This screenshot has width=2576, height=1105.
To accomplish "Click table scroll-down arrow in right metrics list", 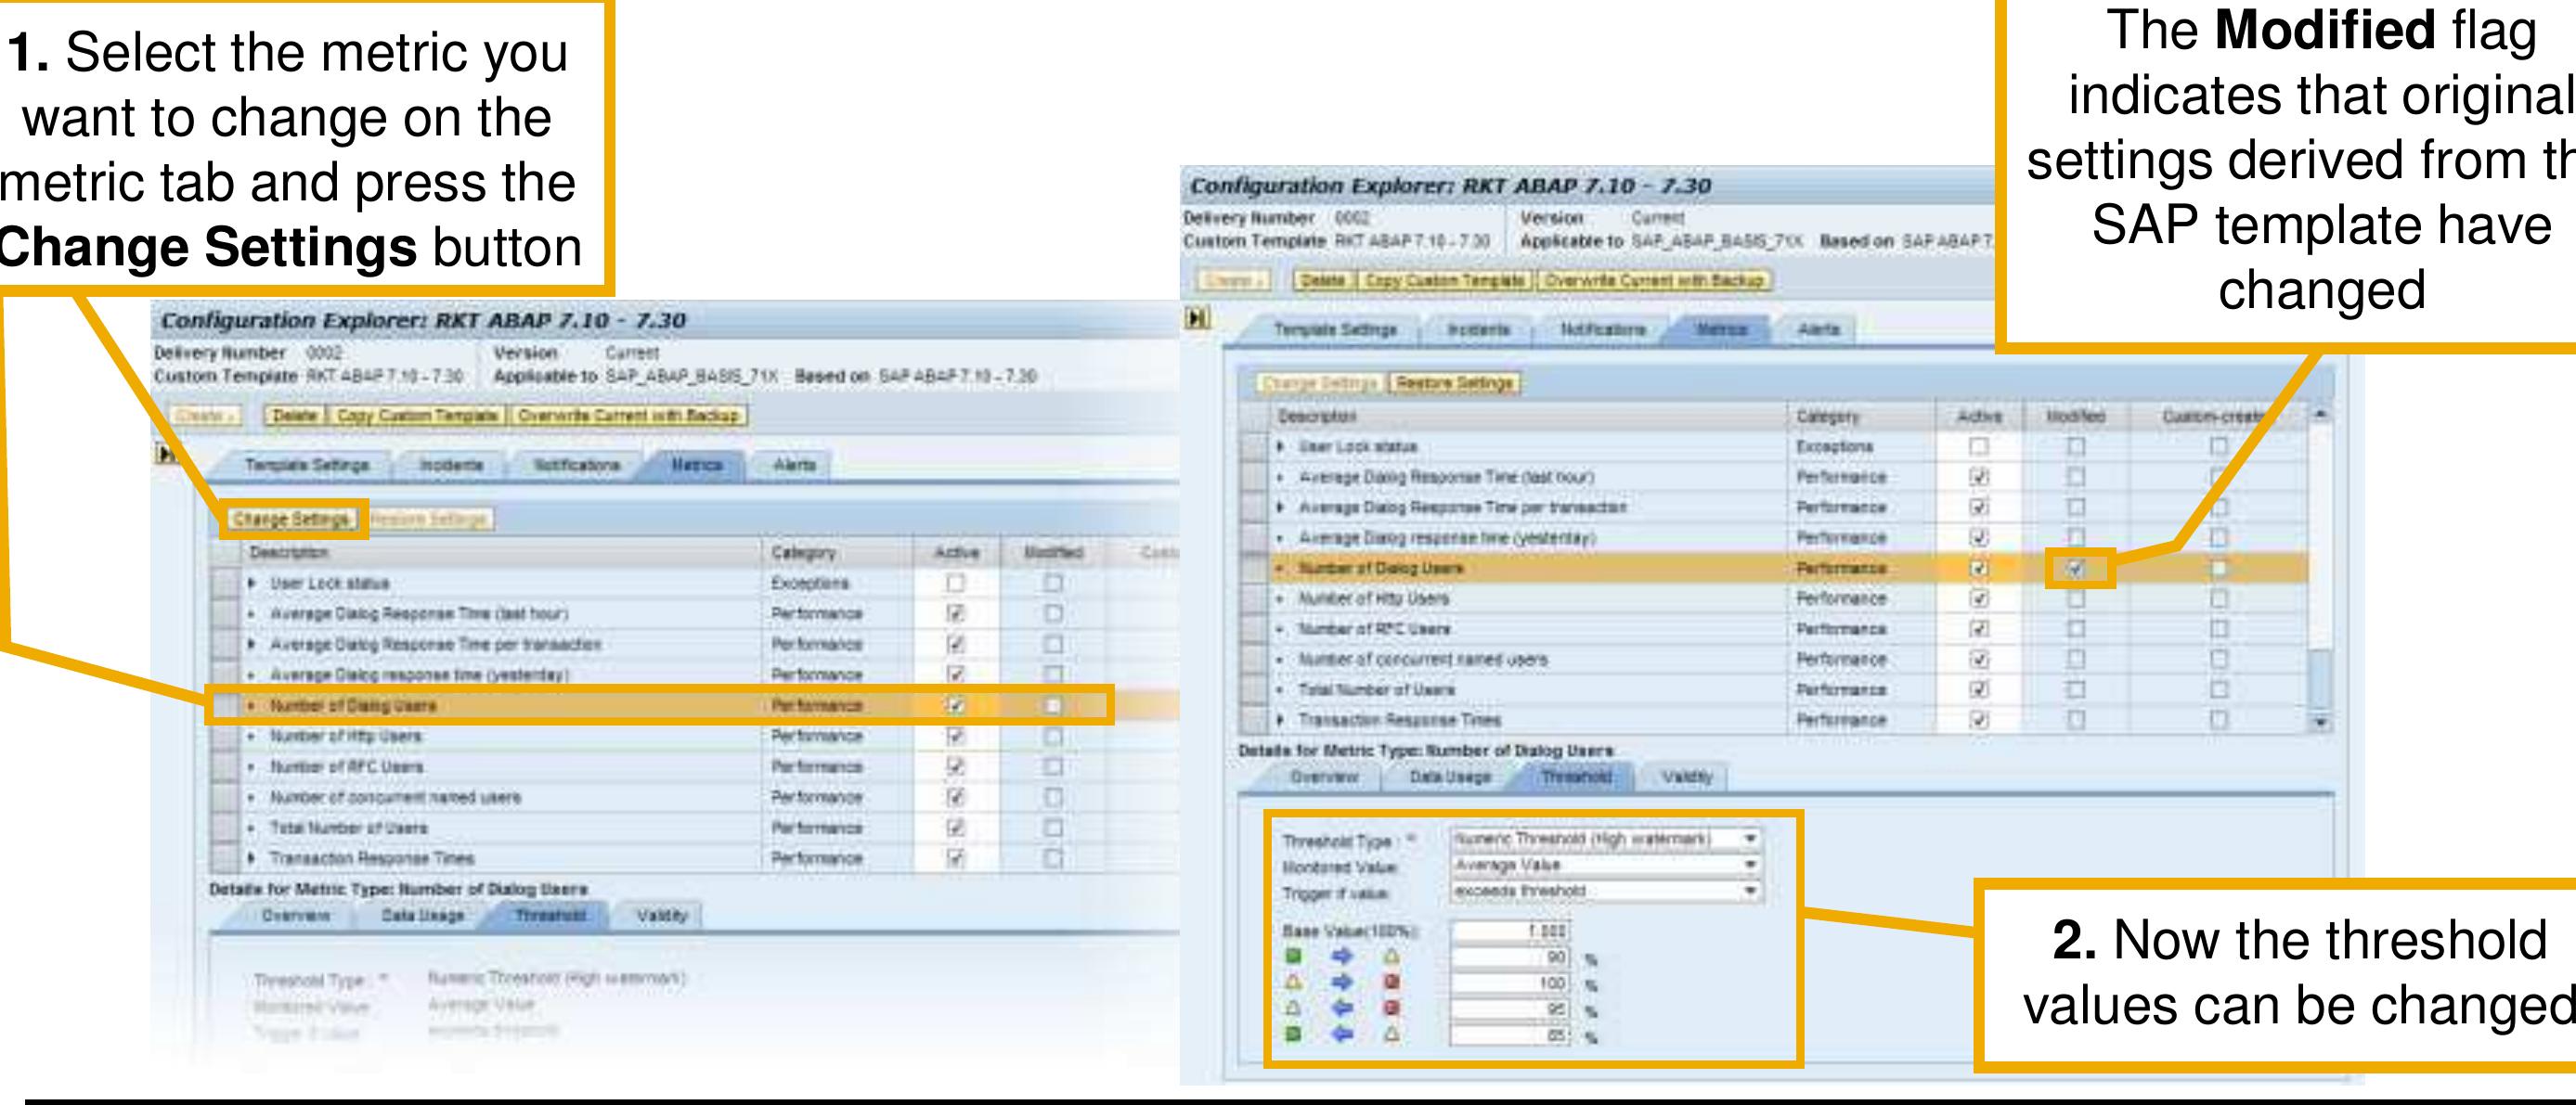I will click(x=2321, y=720).
